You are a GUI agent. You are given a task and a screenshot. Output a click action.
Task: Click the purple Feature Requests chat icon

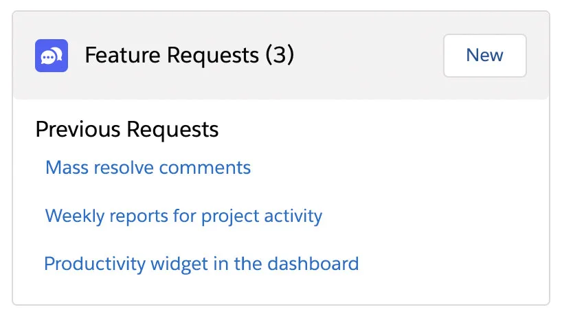52,56
